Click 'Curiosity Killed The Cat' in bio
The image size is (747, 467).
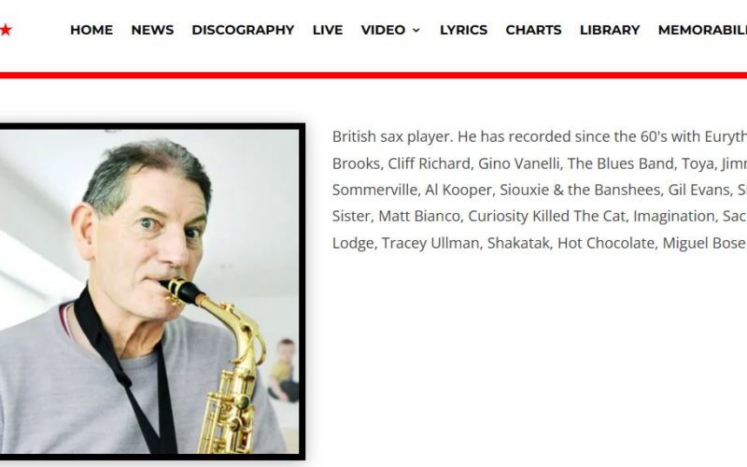pyautogui.click(x=546, y=217)
